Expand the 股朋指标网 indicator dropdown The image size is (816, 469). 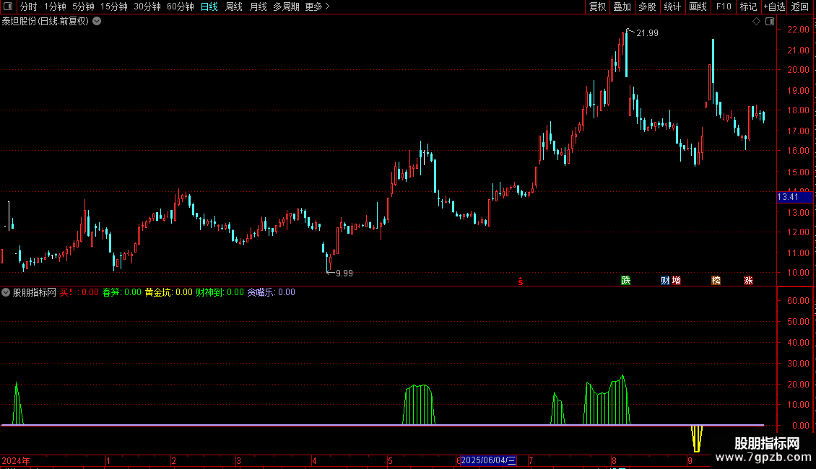6,292
